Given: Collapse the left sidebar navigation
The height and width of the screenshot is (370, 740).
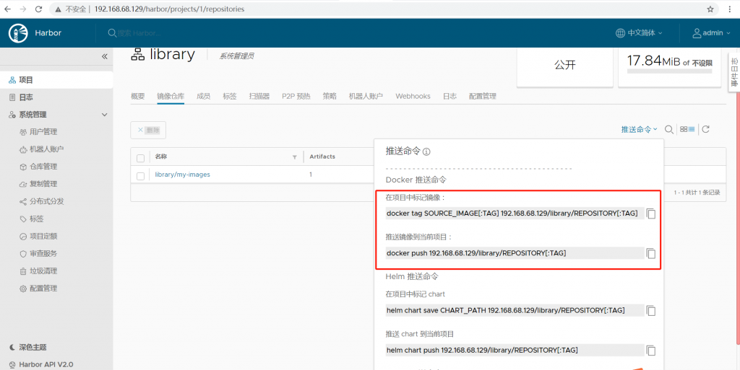Looking at the screenshot, I should point(104,56).
